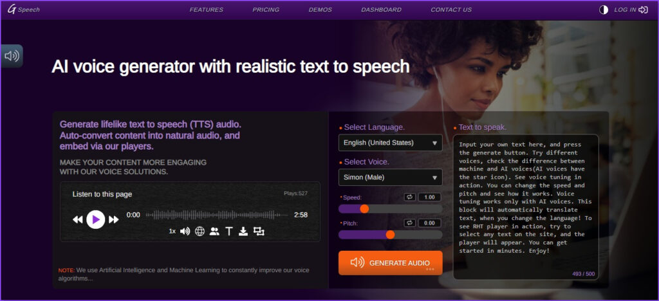Open the DEMOS menu item
This screenshot has height=301, width=659.
(320, 10)
